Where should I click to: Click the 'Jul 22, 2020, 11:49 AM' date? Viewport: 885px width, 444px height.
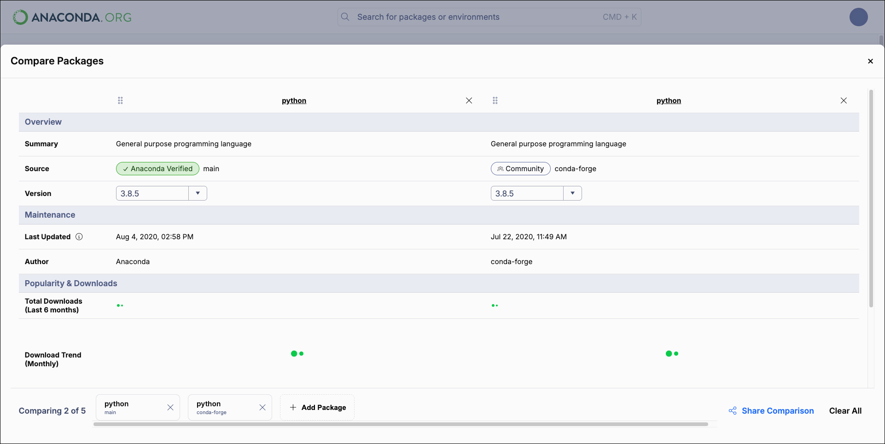click(529, 237)
